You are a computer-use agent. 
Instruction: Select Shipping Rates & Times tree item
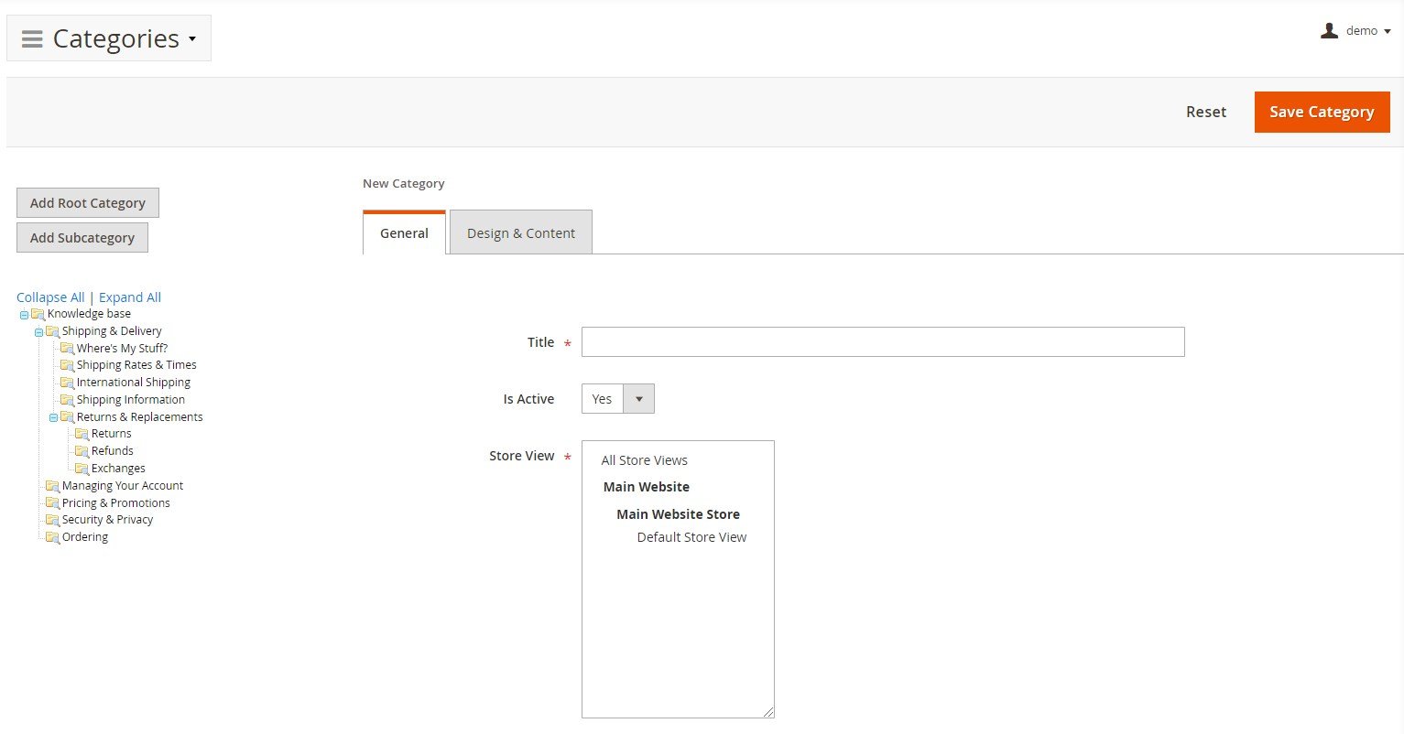click(136, 365)
